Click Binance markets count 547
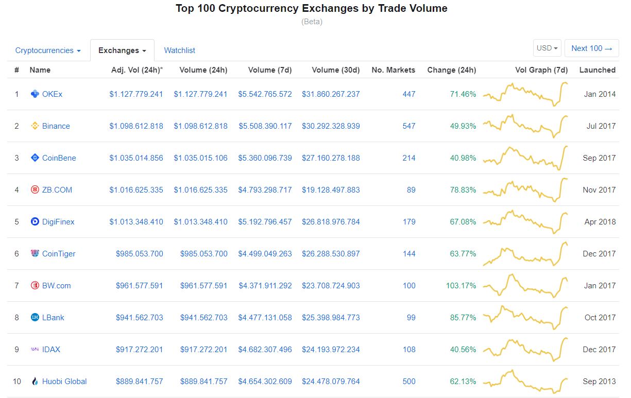The image size is (631, 398). [409, 126]
